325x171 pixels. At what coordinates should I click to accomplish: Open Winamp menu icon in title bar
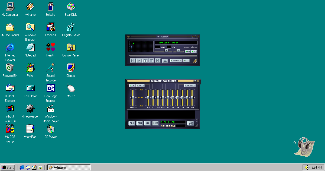coord(128,36)
